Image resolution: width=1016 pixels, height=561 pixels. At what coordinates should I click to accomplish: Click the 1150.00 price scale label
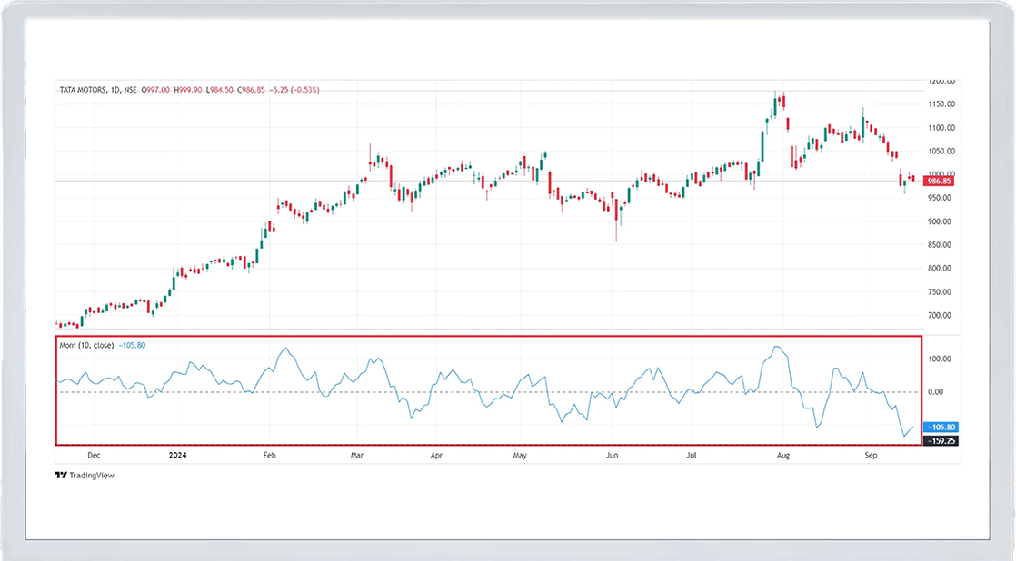(x=940, y=104)
